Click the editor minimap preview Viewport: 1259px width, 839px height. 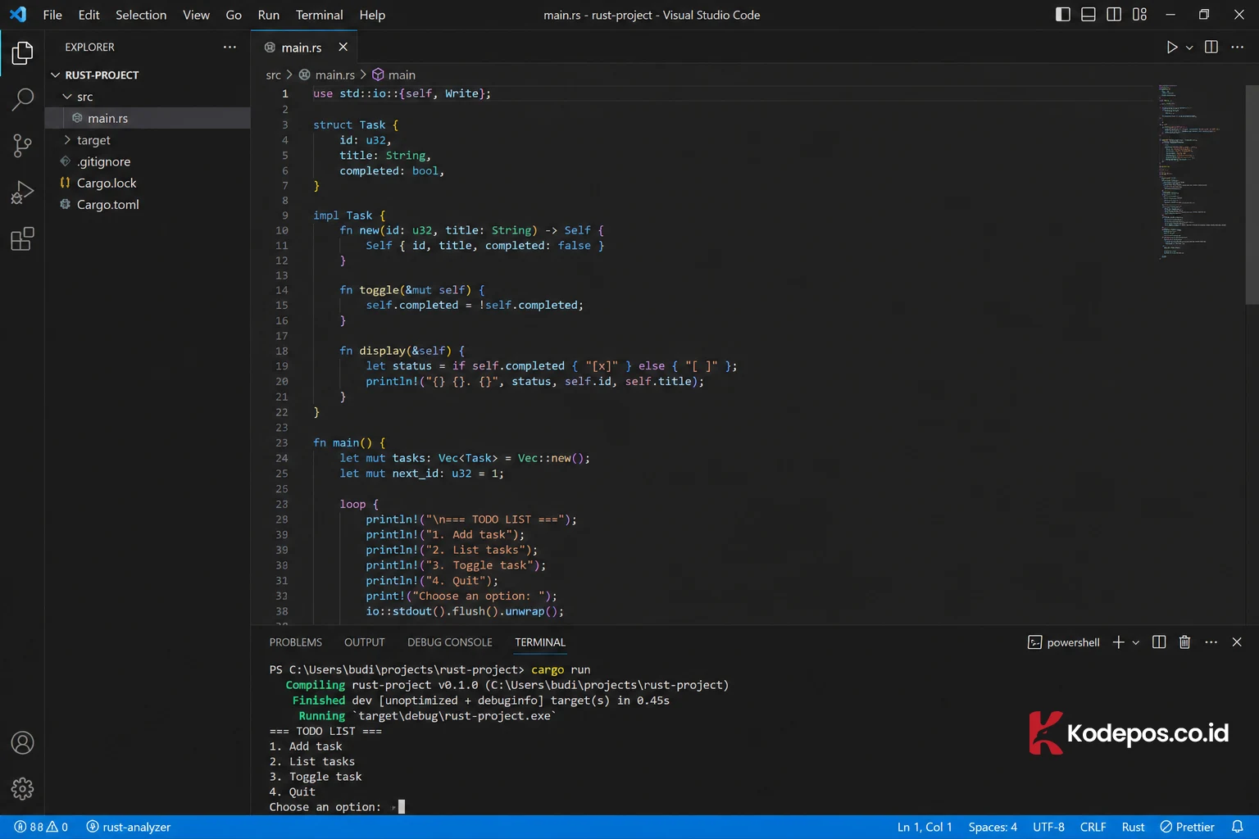[1193, 172]
